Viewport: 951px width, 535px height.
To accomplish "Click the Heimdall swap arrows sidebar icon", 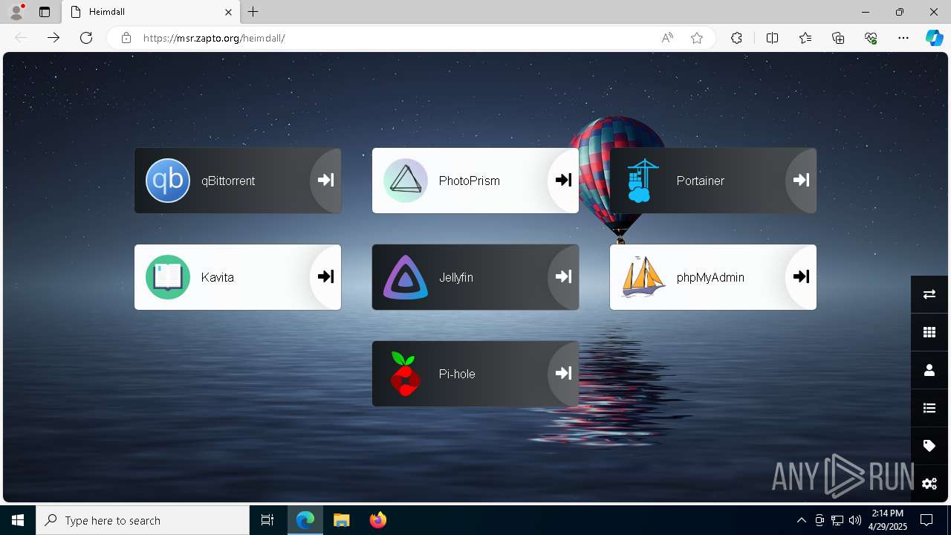I will click(x=929, y=294).
